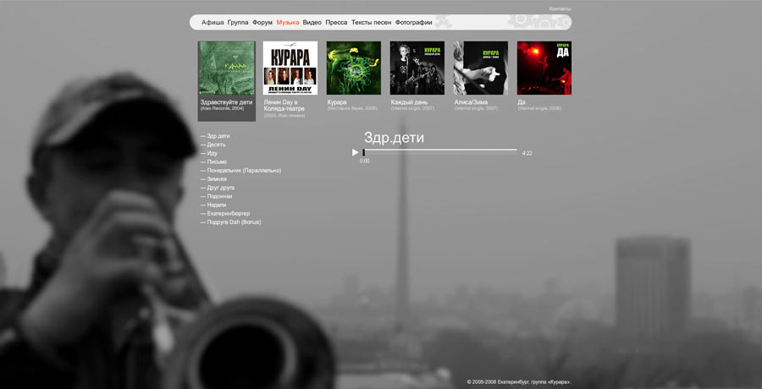This screenshot has width=762, height=389.
Task: Open the Группа section
Action: click(238, 22)
